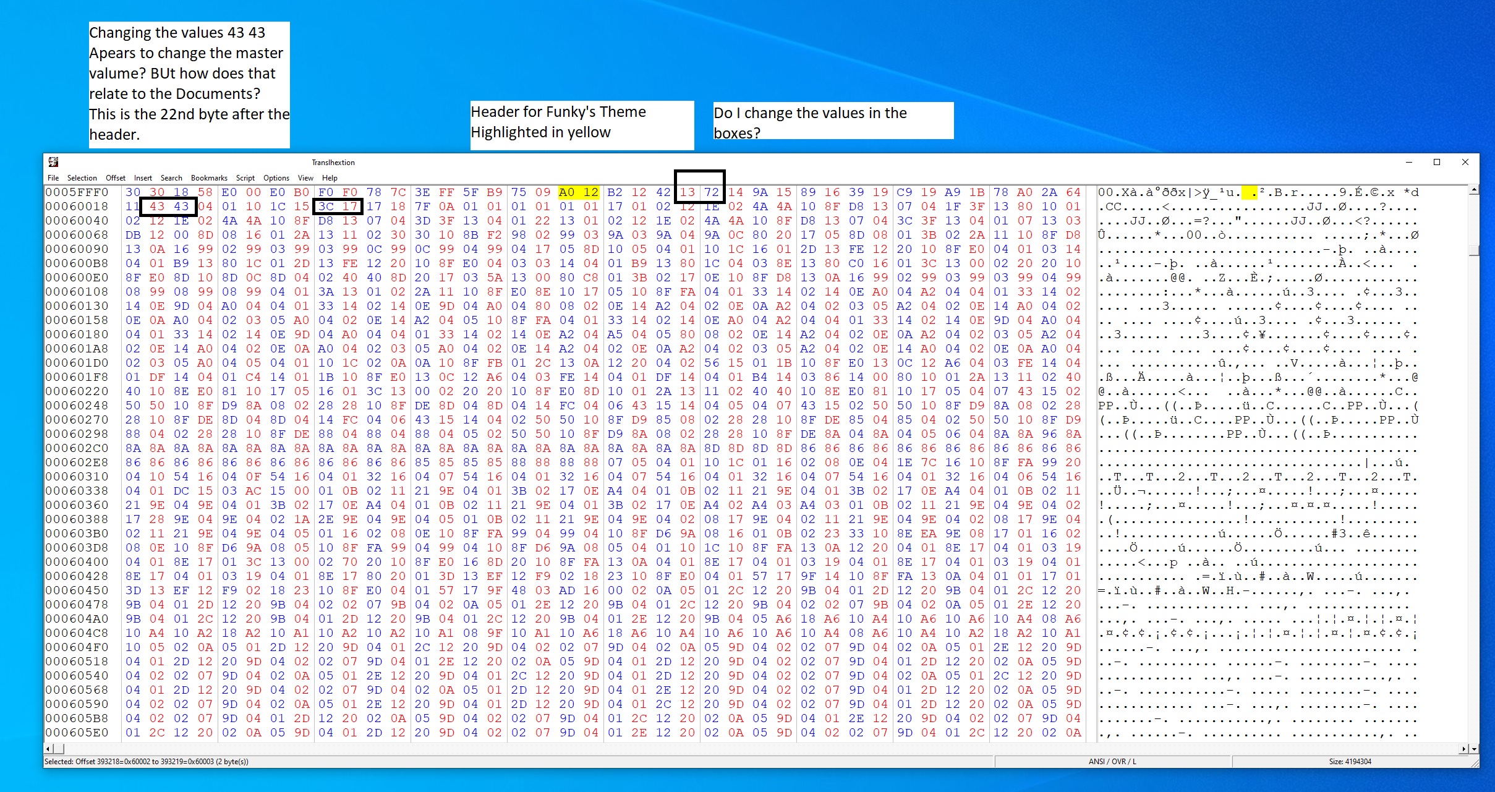Open the Selection menu

click(x=82, y=178)
